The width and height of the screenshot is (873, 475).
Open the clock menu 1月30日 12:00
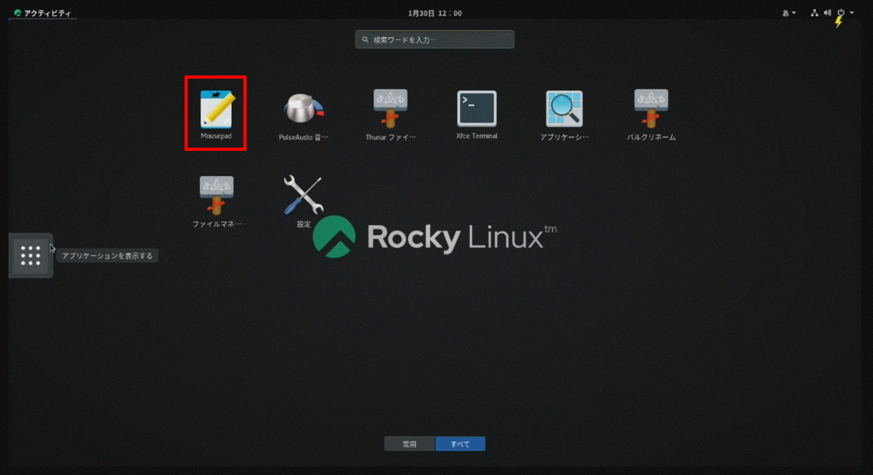click(x=435, y=13)
